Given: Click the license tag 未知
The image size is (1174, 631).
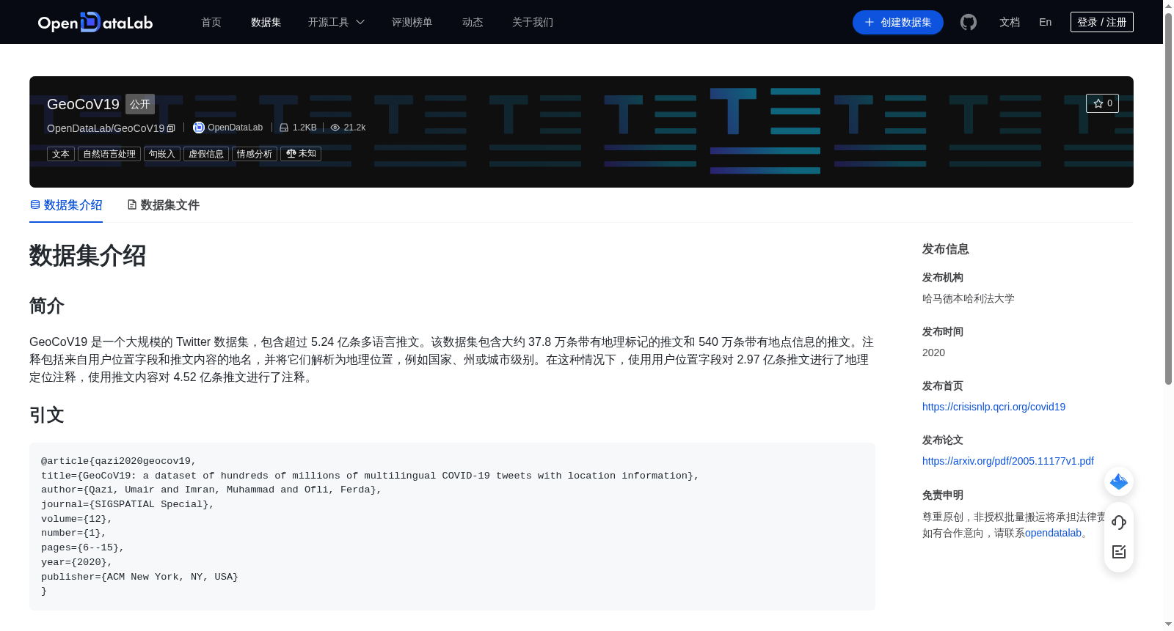Looking at the screenshot, I should coord(301,154).
